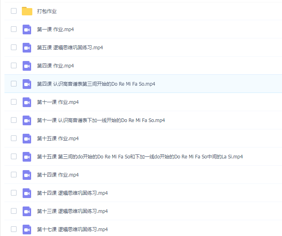Open file name 第十四课 作业.mp4
The height and width of the screenshot is (236, 282).
click(58, 175)
